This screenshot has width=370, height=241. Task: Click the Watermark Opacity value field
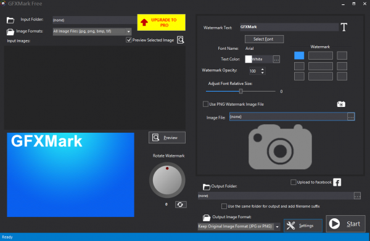[255, 71]
